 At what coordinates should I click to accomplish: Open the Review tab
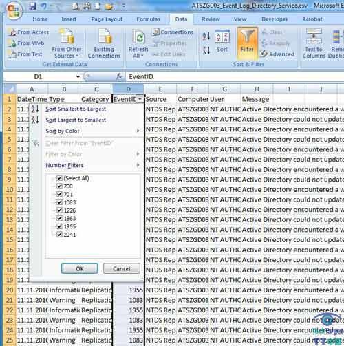point(211,19)
